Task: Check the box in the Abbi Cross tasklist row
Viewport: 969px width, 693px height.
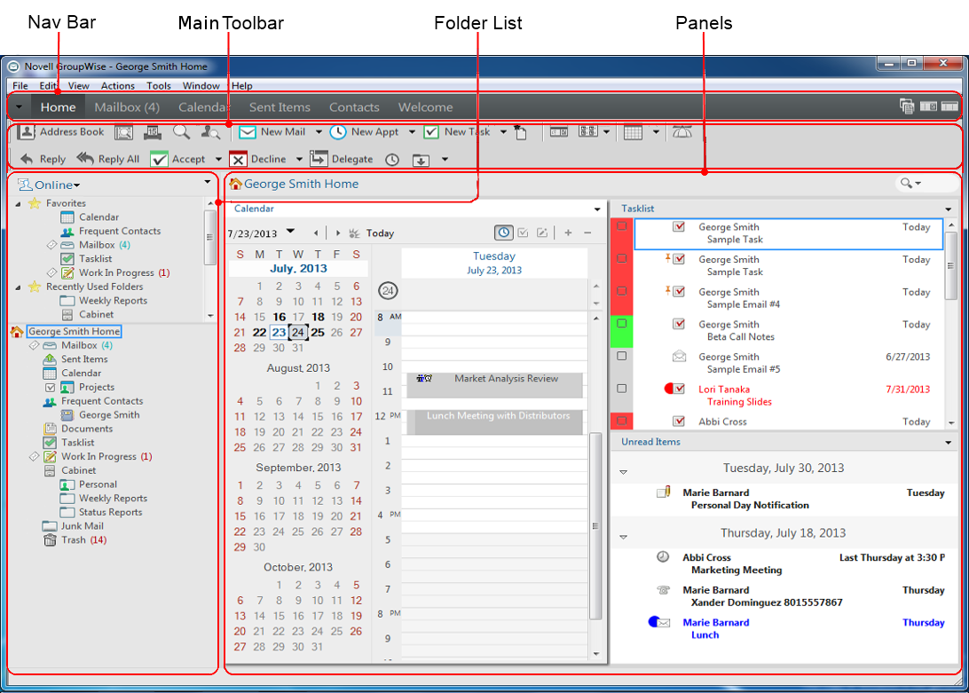Action: [x=622, y=421]
